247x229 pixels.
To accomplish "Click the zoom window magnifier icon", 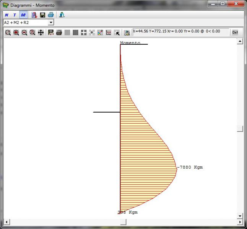I will (x=8, y=33).
